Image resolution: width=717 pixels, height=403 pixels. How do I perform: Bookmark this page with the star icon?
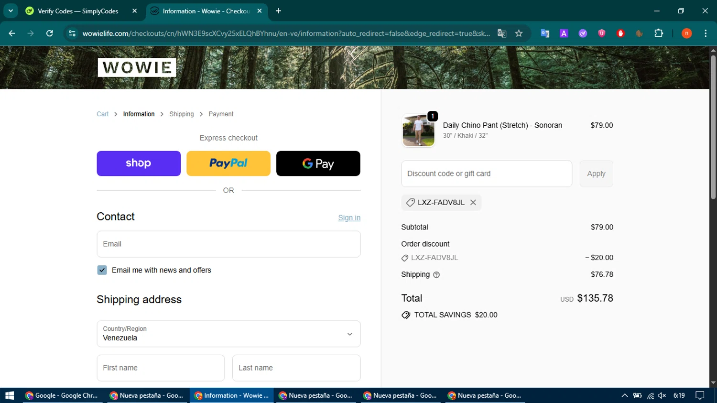[x=519, y=33]
